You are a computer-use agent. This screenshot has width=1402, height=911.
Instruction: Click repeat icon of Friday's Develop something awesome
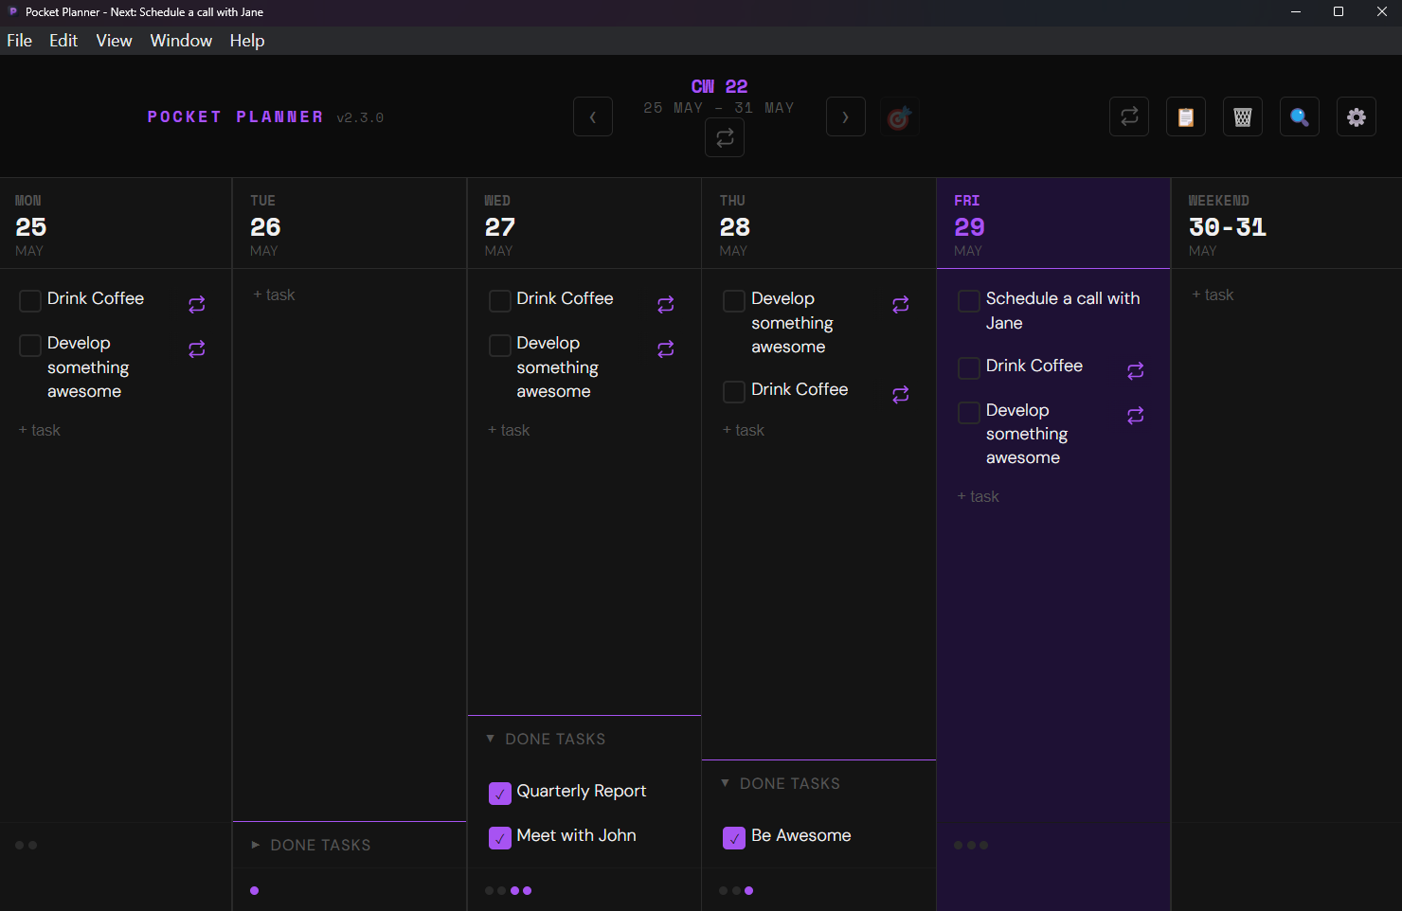tap(1136, 416)
